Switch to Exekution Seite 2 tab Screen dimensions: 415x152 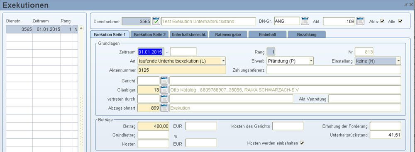(x=149, y=35)
